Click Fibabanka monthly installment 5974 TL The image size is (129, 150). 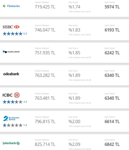[112, 7]
